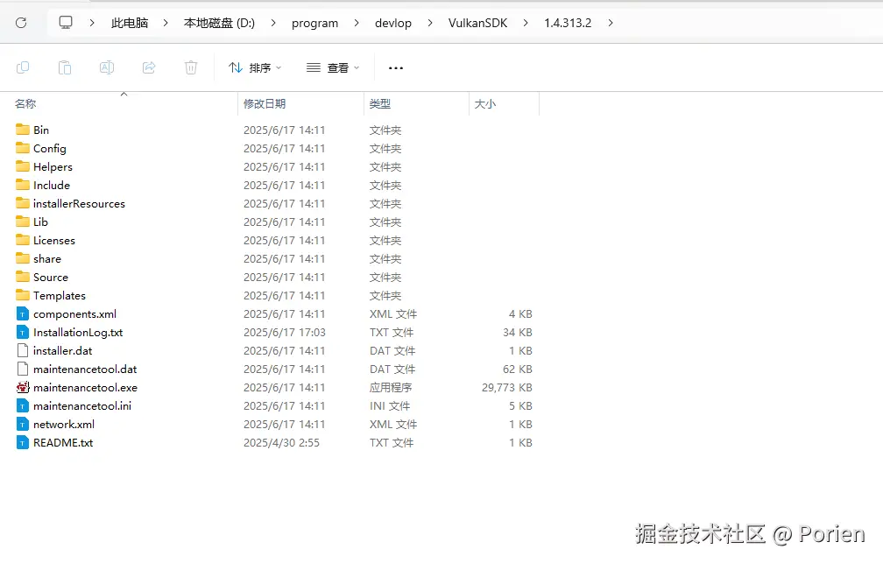The width and height of the screenshot is (883, 563).
Task: Click the InstallationLog.txt file icon
Action: click(x=23, y=332)
